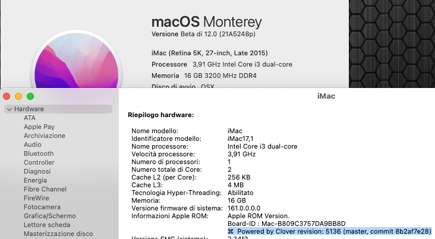Open Bluetooth hardware info
The image size is (435, 239).
(39, 153)
